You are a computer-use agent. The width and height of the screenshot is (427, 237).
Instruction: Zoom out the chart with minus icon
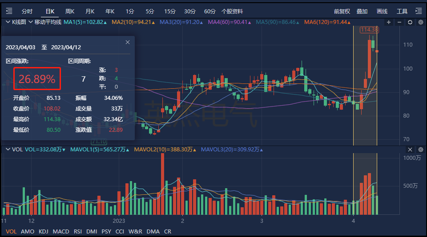pos(399,22)
